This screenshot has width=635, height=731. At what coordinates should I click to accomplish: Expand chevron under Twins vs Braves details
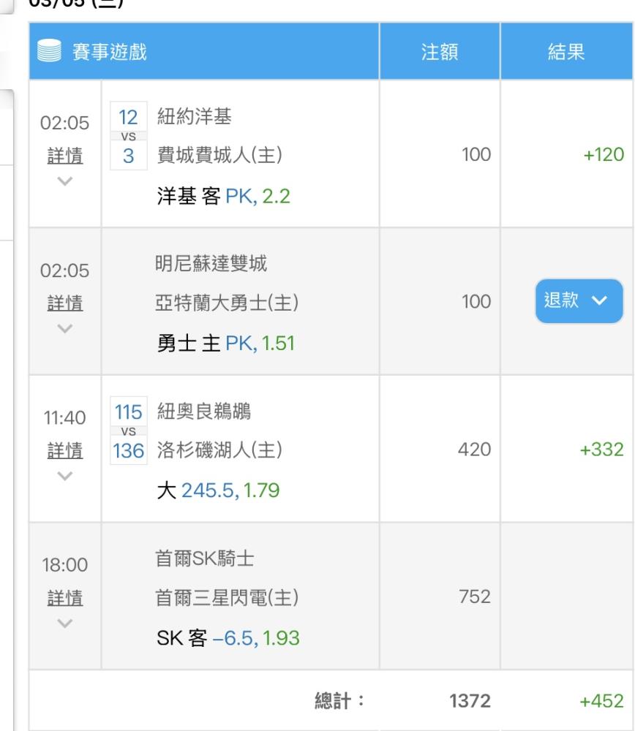(x=65, y=329)
